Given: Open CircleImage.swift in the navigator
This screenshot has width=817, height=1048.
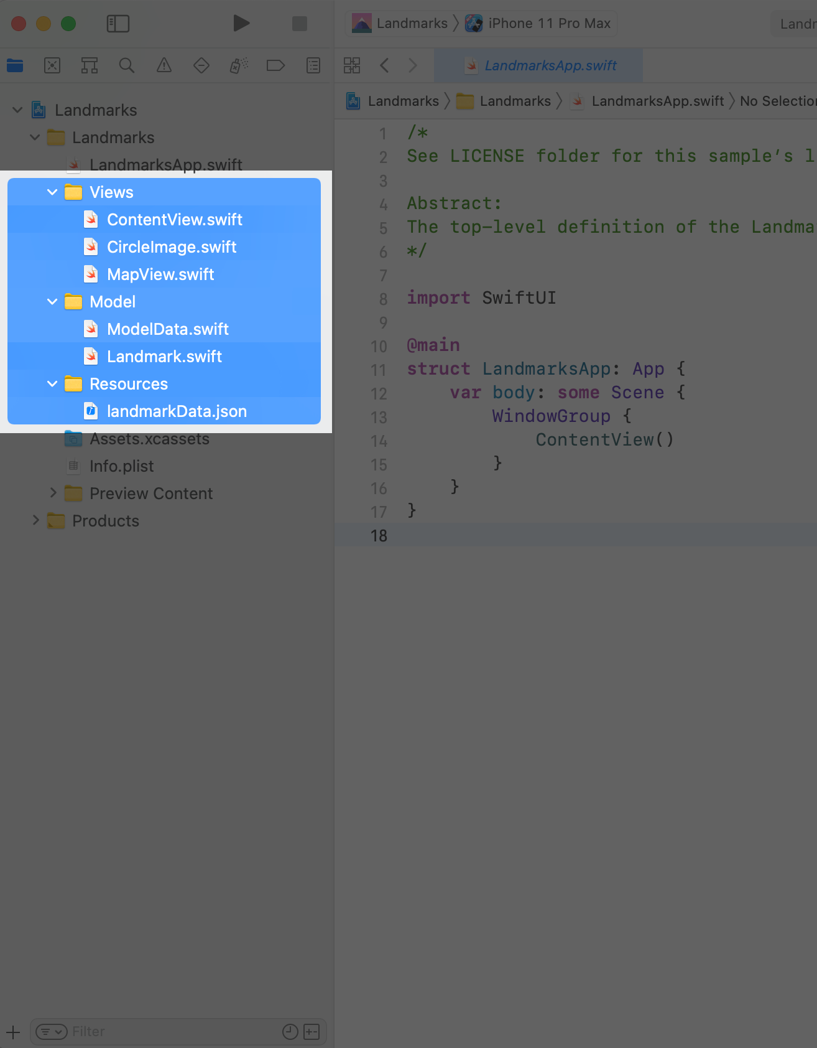Looking at the screenshot, I should [164, 247].
